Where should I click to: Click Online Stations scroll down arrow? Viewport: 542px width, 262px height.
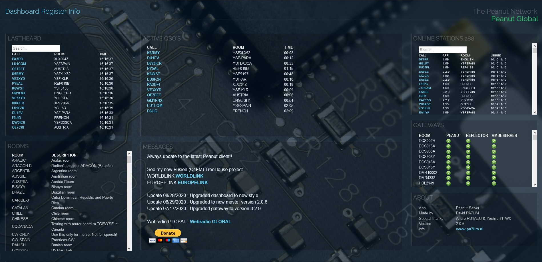click(x=535, y=112)
